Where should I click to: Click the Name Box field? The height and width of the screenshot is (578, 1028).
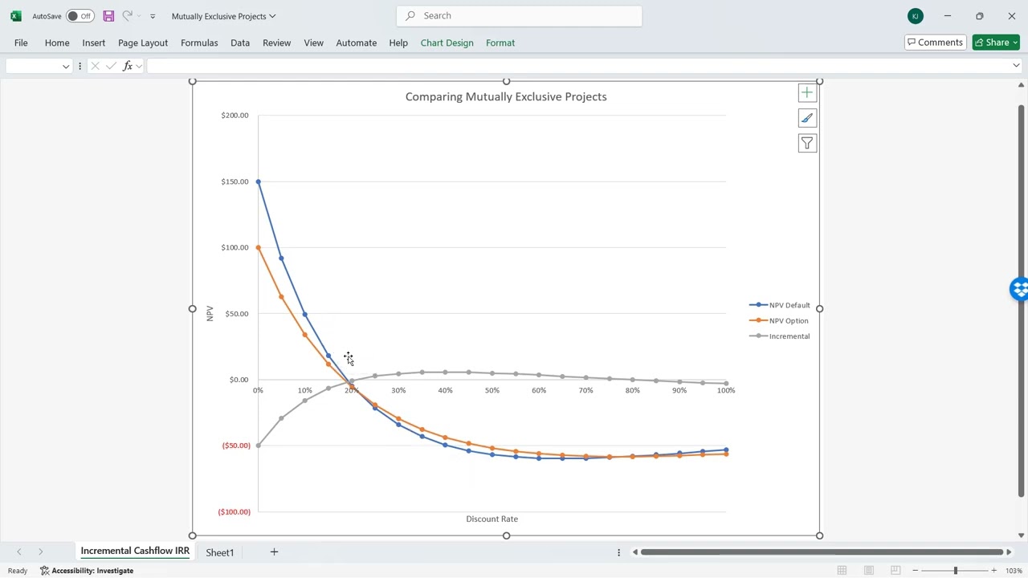[x=32, y=66]
